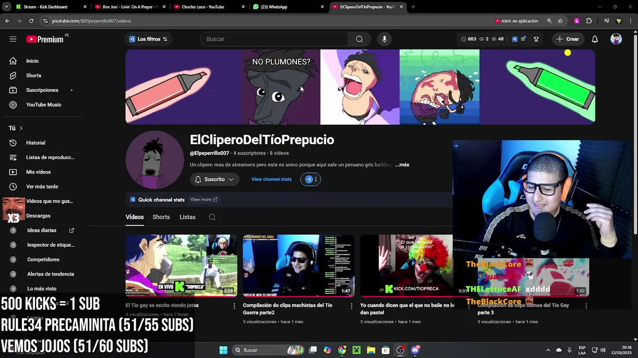Click the browser address bar URL
This screenshot has width=638, height=358.
coord(92,21)
